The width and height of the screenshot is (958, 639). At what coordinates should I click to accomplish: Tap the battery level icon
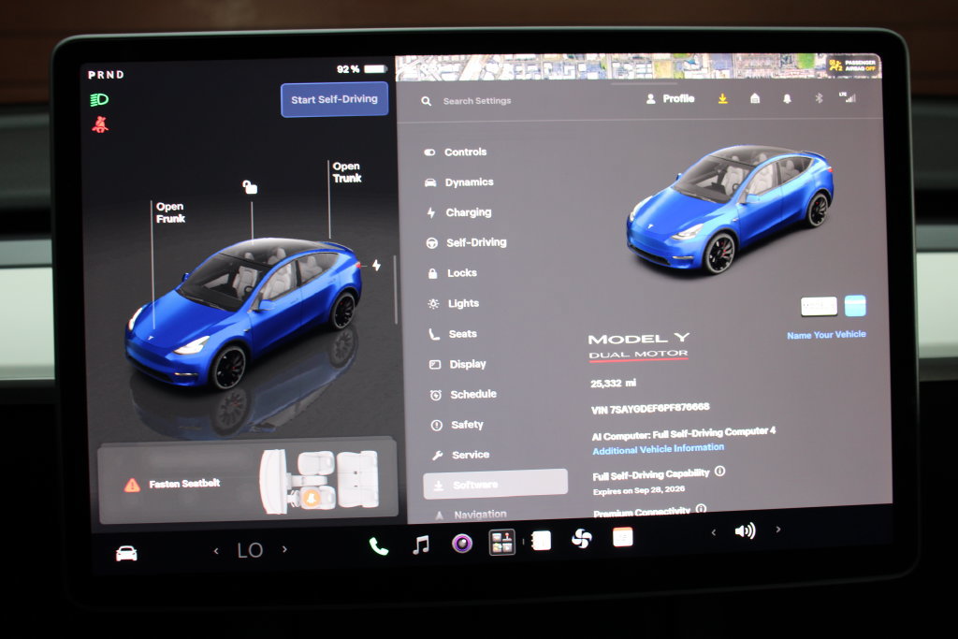(376, 69)
